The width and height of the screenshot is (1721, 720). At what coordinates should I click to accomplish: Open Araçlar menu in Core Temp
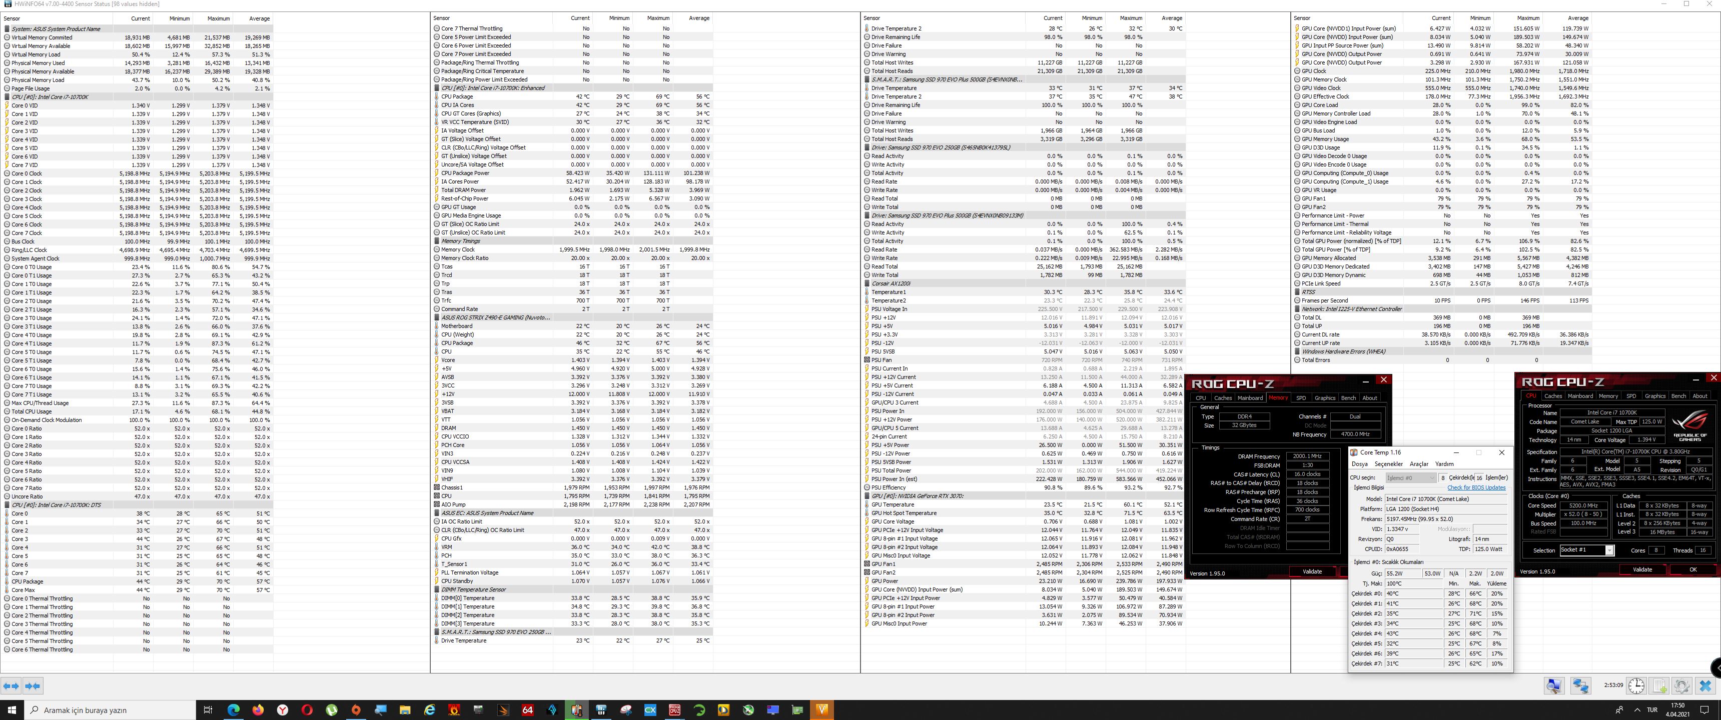(1418, 463)
